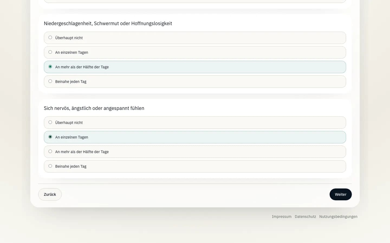
Task: Choose 'An mehr als der Hälfte' radio for nervös
Action: click(50, 151)
